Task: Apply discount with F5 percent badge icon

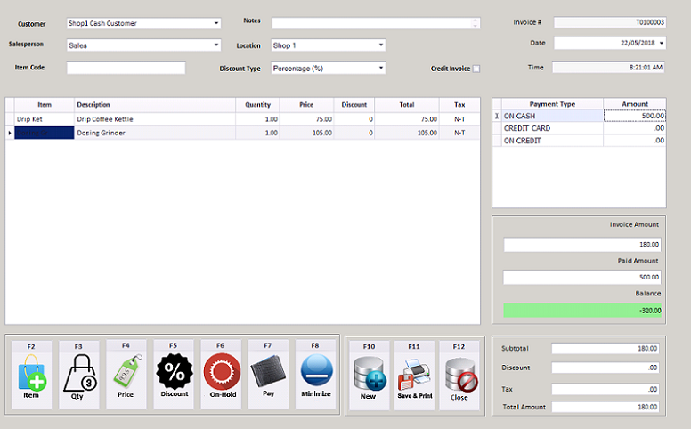Action: click(x=174, y=371)
